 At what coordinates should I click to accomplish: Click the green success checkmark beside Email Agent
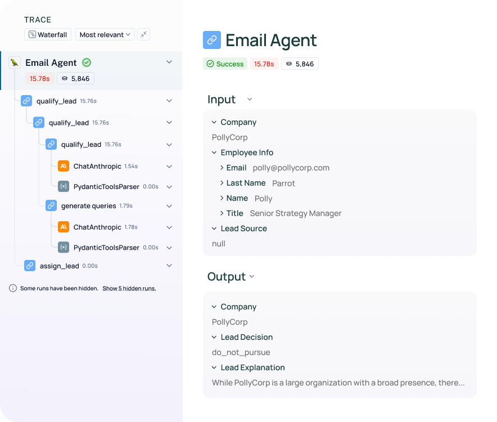click(x=86, y=62)
